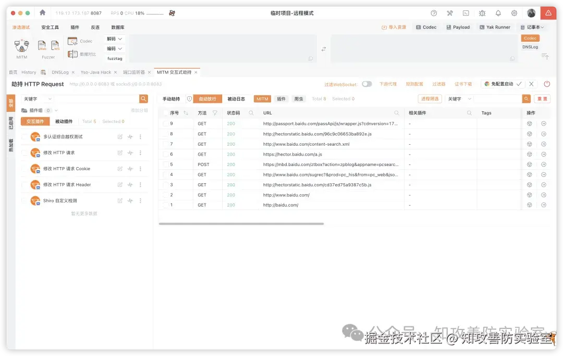Click the 证书下载 link
This screenshot has width=563, height=356.
click(x=463, y=84)
